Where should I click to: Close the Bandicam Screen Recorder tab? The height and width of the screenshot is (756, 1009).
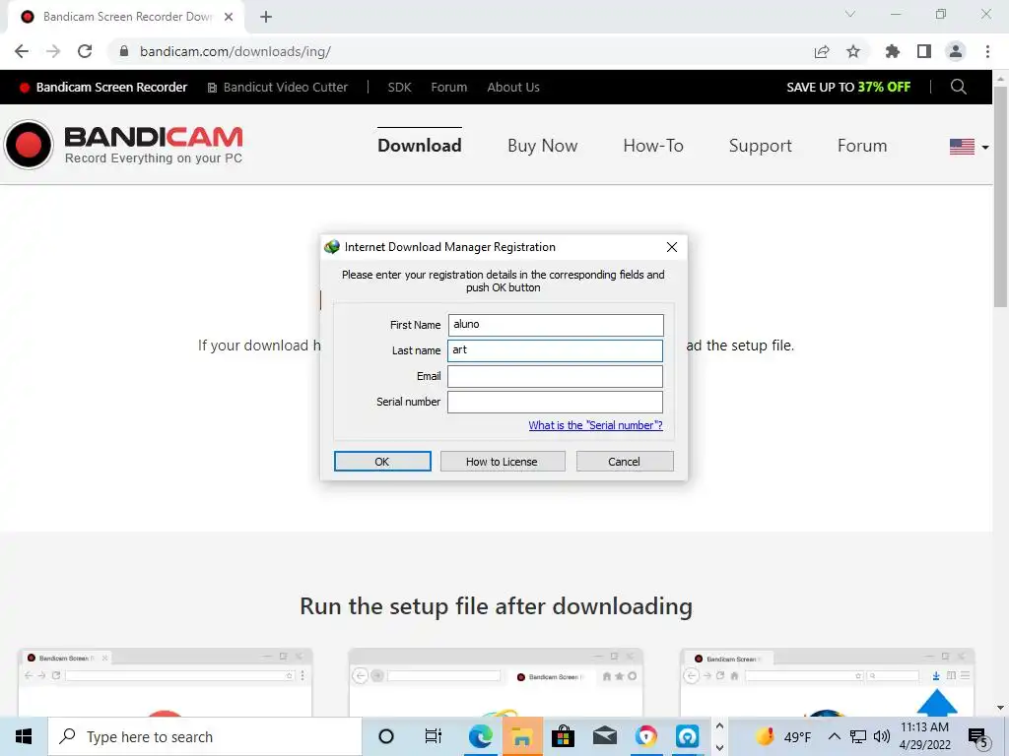[x=229, y=17]
